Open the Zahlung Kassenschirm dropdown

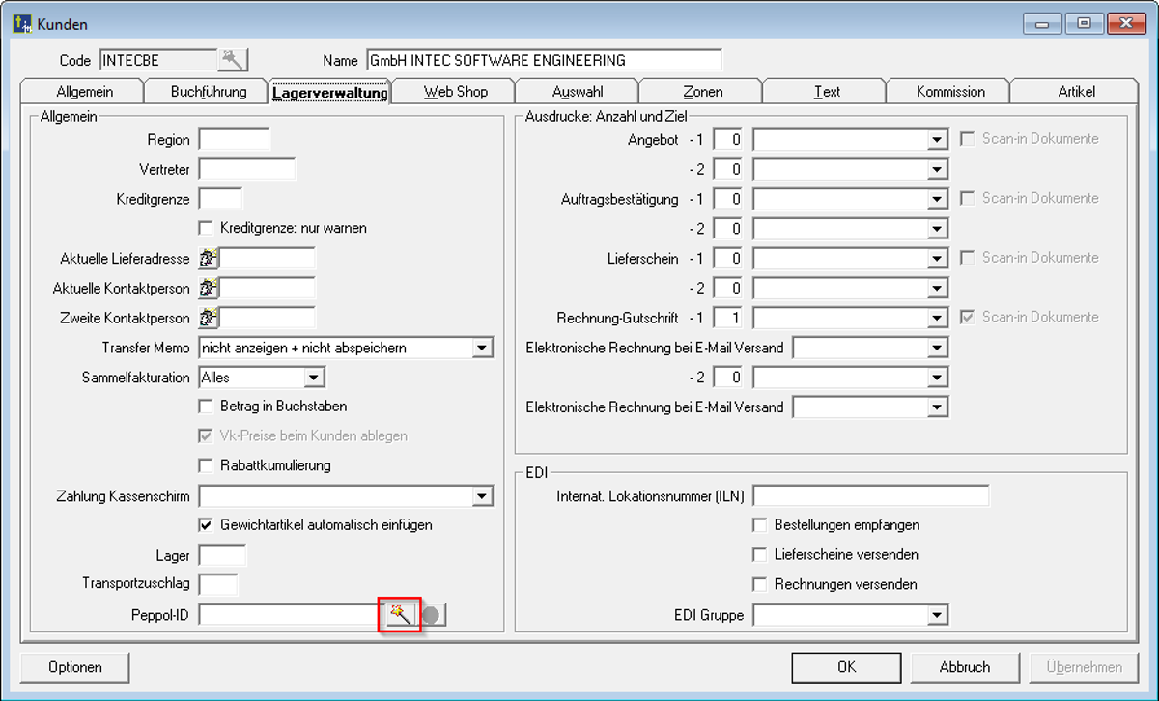click(x=483, y=496)
